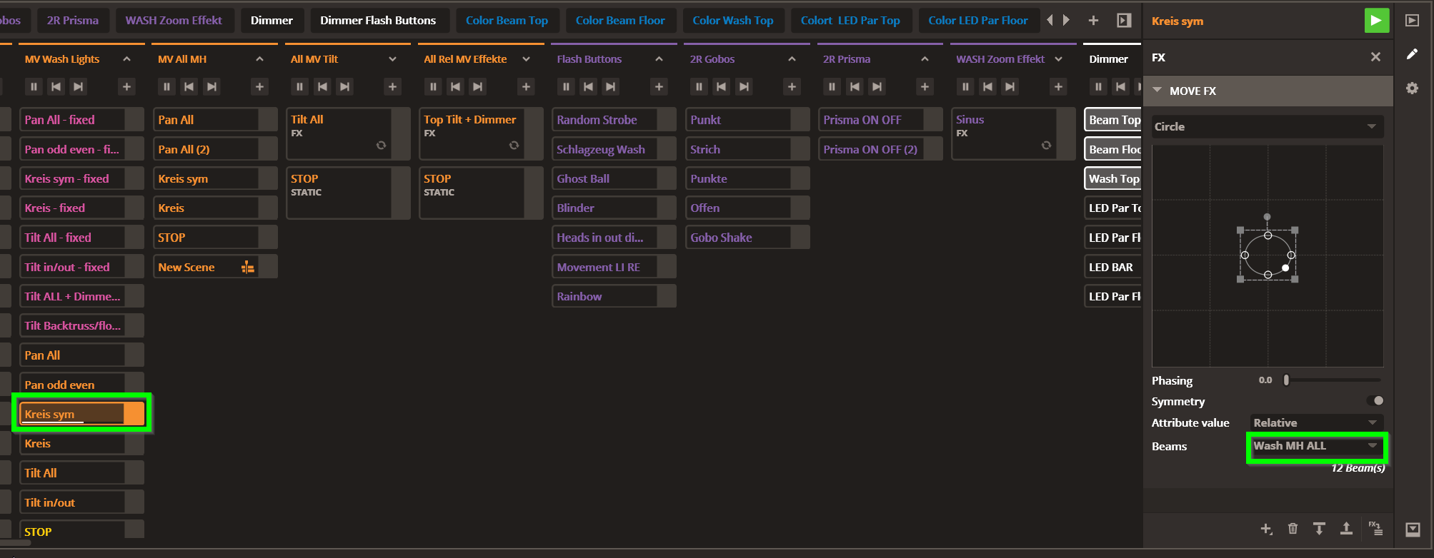1434x558 pixels.
Task: Toggle the Kreis sym scene orange indicator
Action: pyautogui.click(x=134, y=414)
